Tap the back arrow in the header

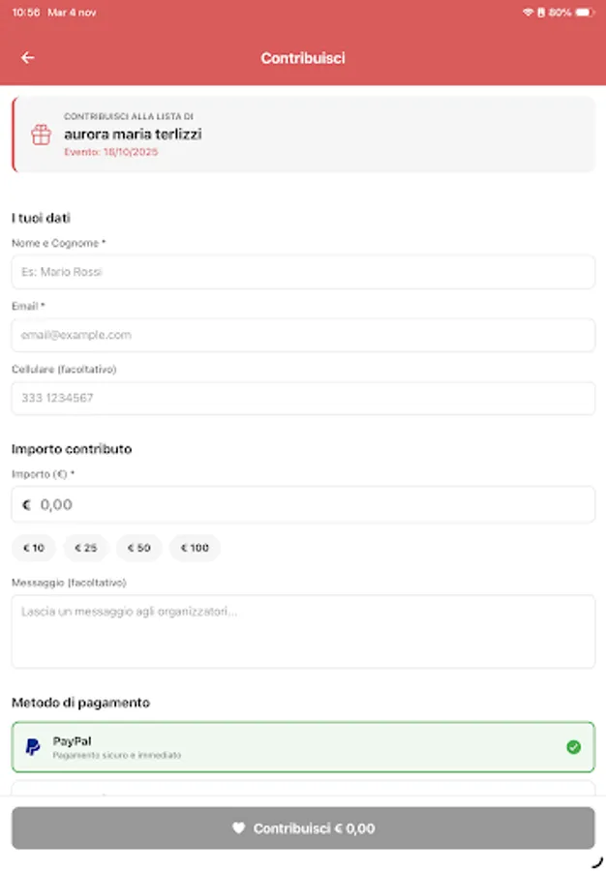(x=26, y=57)
